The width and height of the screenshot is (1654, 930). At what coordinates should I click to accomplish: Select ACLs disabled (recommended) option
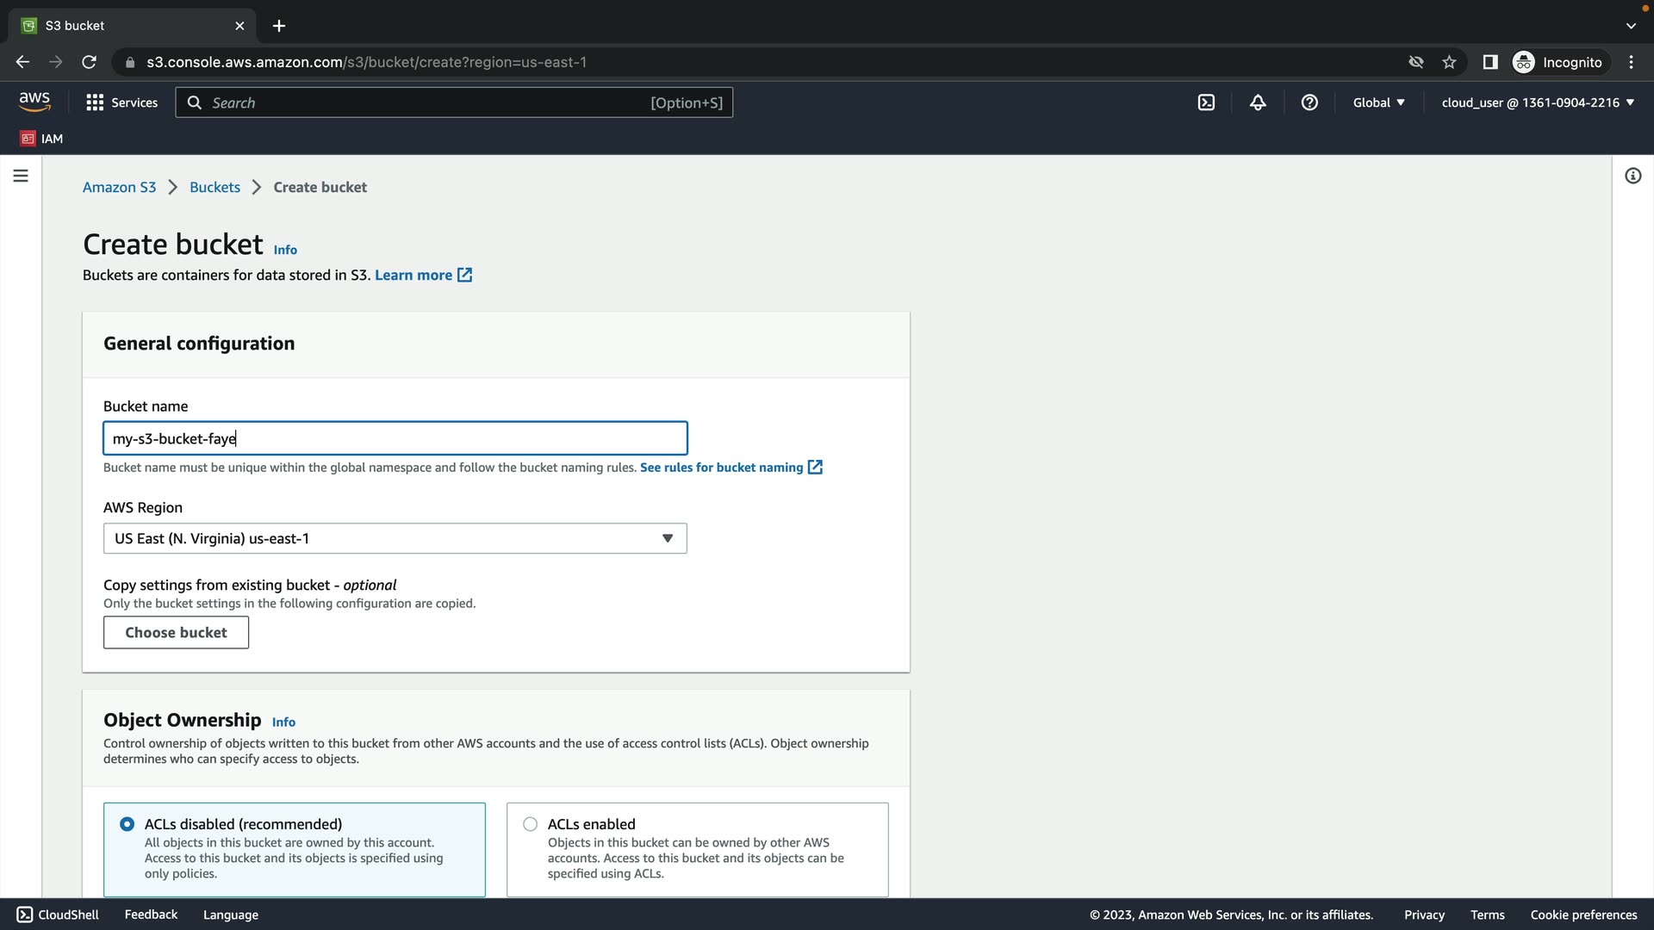[127, 824]
